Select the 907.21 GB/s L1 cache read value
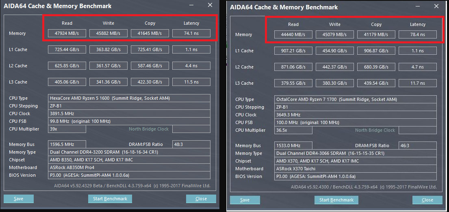This screenshot has width=449, height=212. point(293,51)
